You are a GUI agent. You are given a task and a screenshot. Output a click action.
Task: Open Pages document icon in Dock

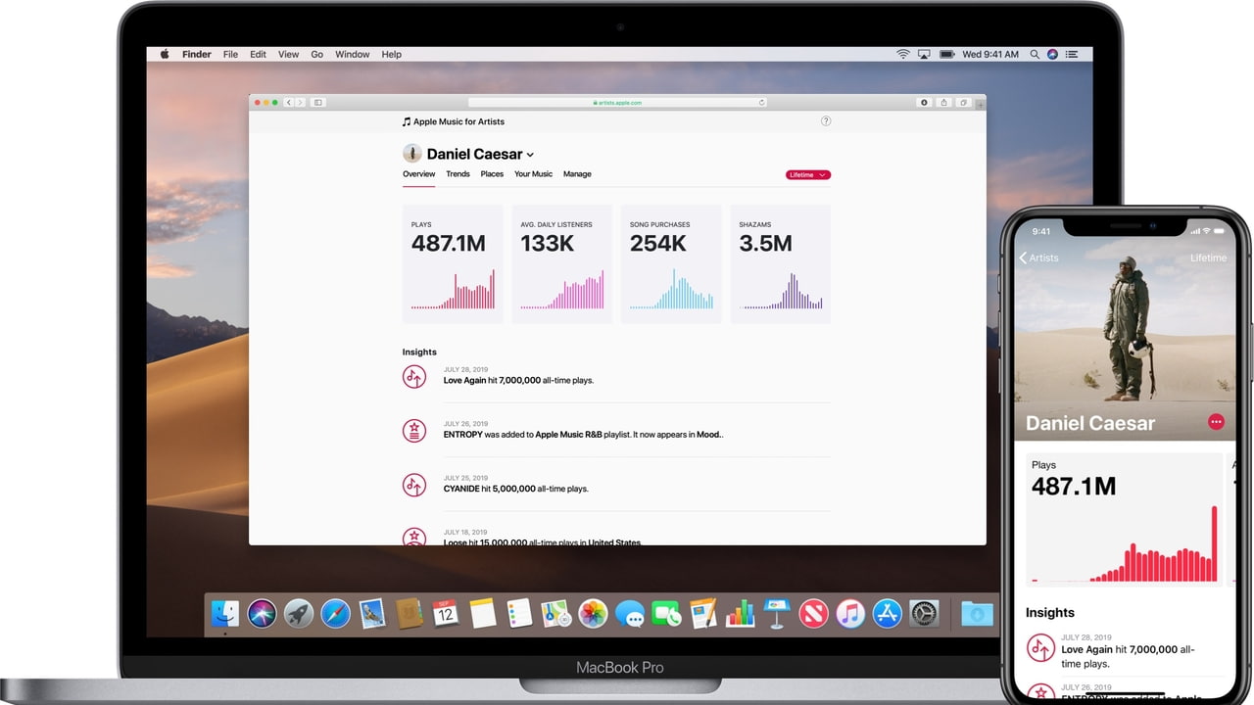click(x=703, y=613)
